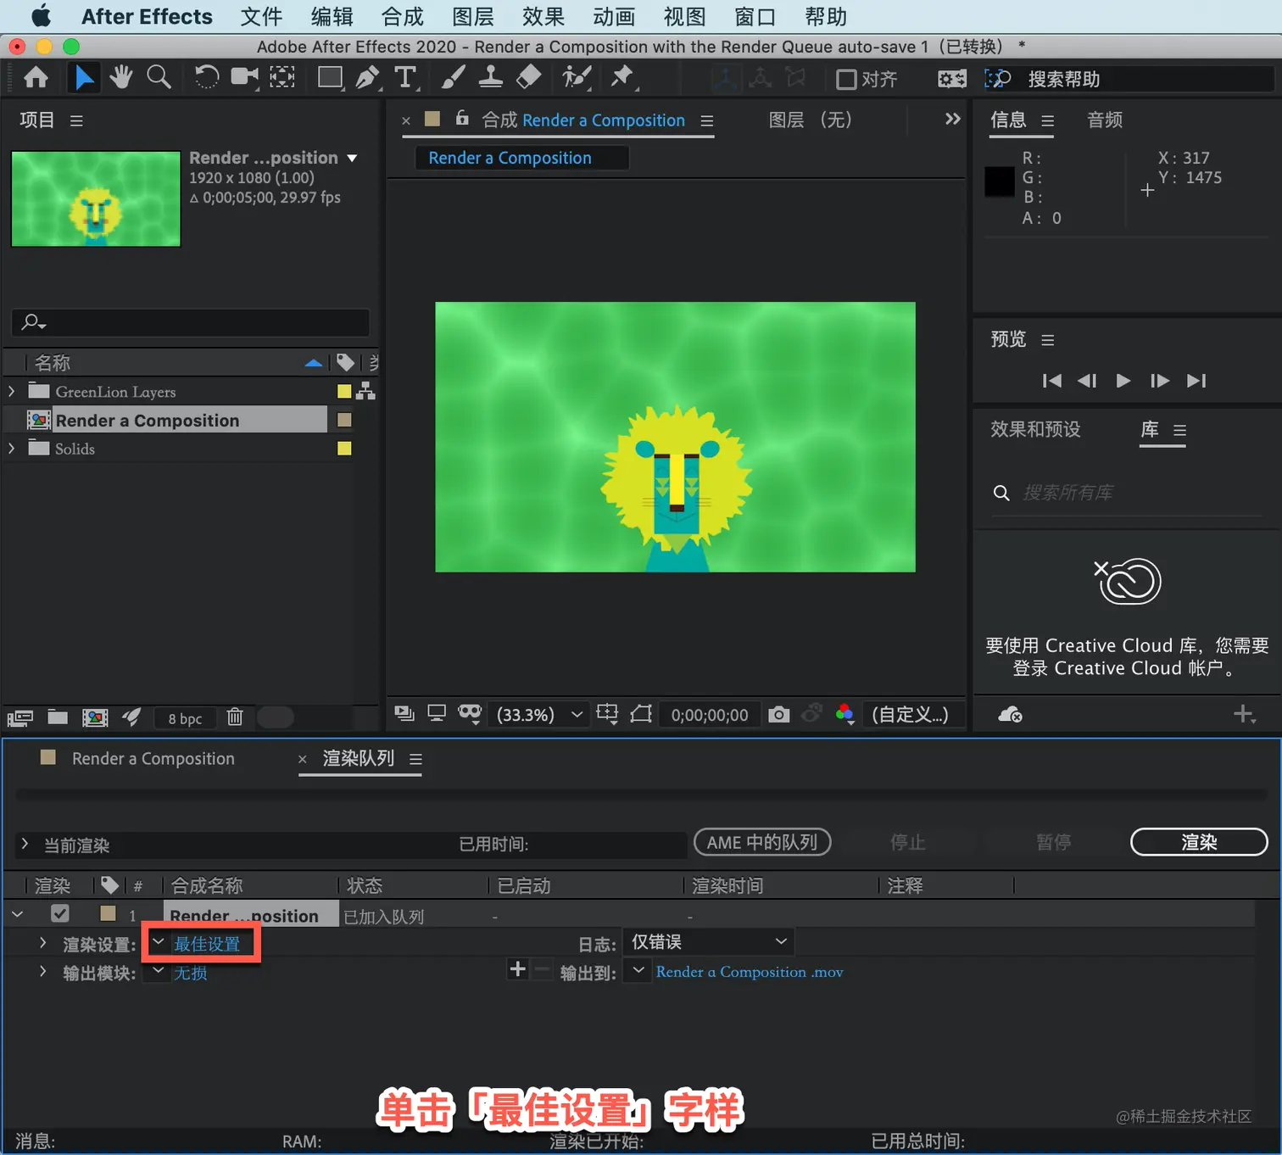Expand the GreenLion Layers folder
Viewport: 1282px width, 1155px height.
11,391
